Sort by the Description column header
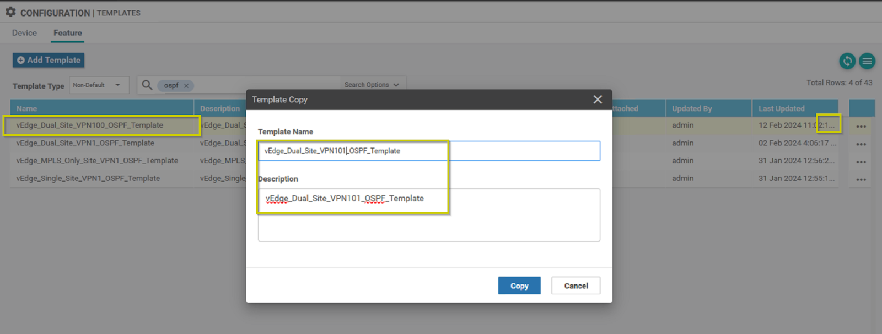 click(220, 109)
